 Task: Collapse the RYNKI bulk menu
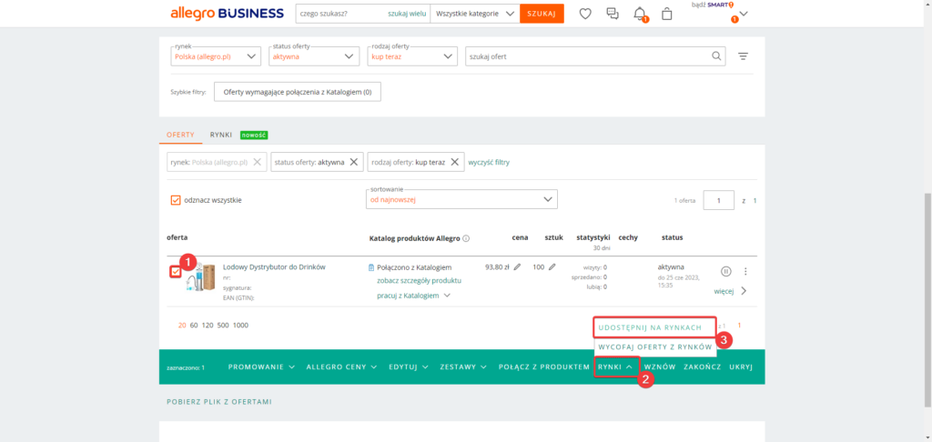[616, 367]
